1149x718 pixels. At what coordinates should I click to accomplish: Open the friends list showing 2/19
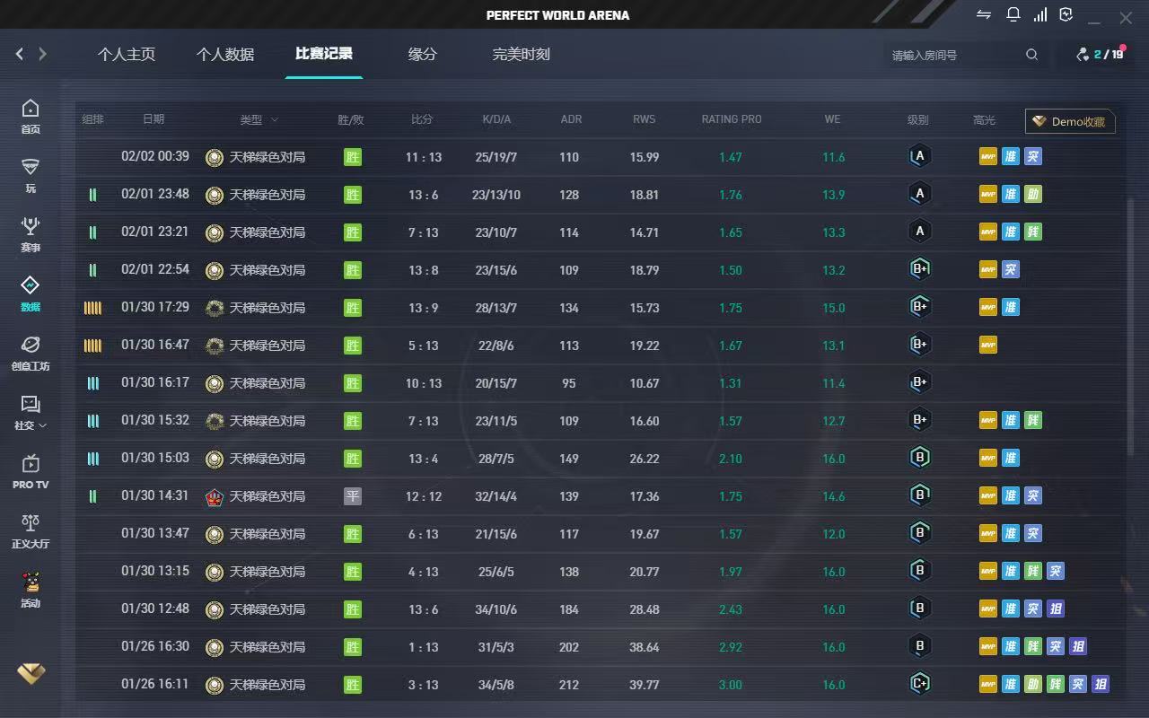(1100, 55)
